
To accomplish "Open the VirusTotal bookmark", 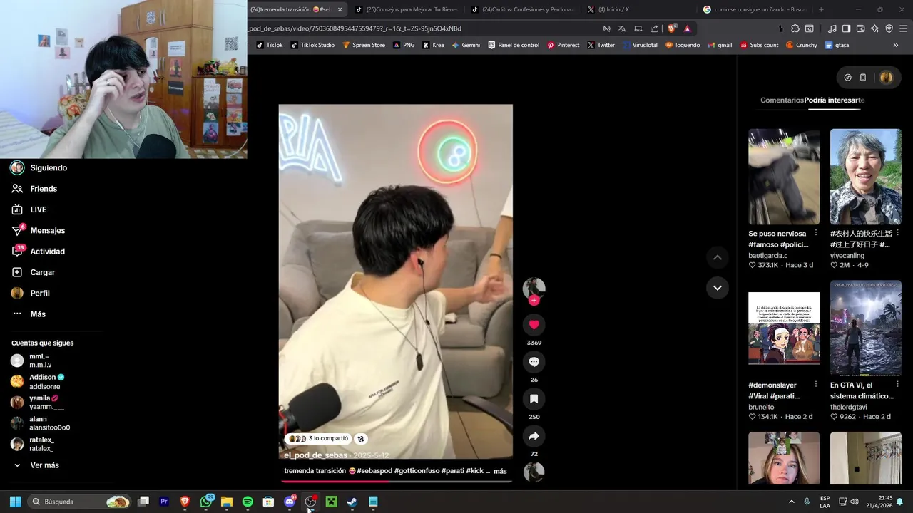I will click(x=640, y=45).
